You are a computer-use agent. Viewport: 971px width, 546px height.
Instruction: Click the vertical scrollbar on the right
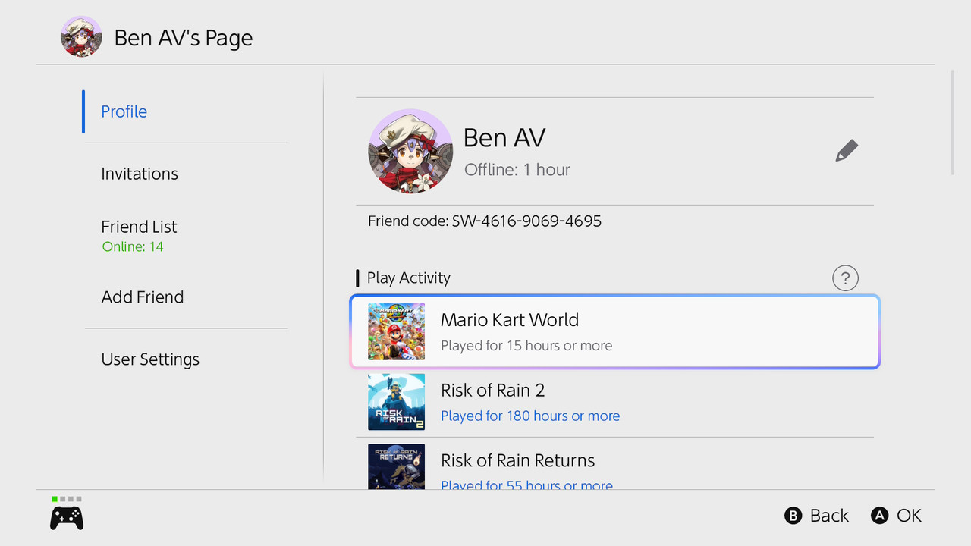coord(953,123)
